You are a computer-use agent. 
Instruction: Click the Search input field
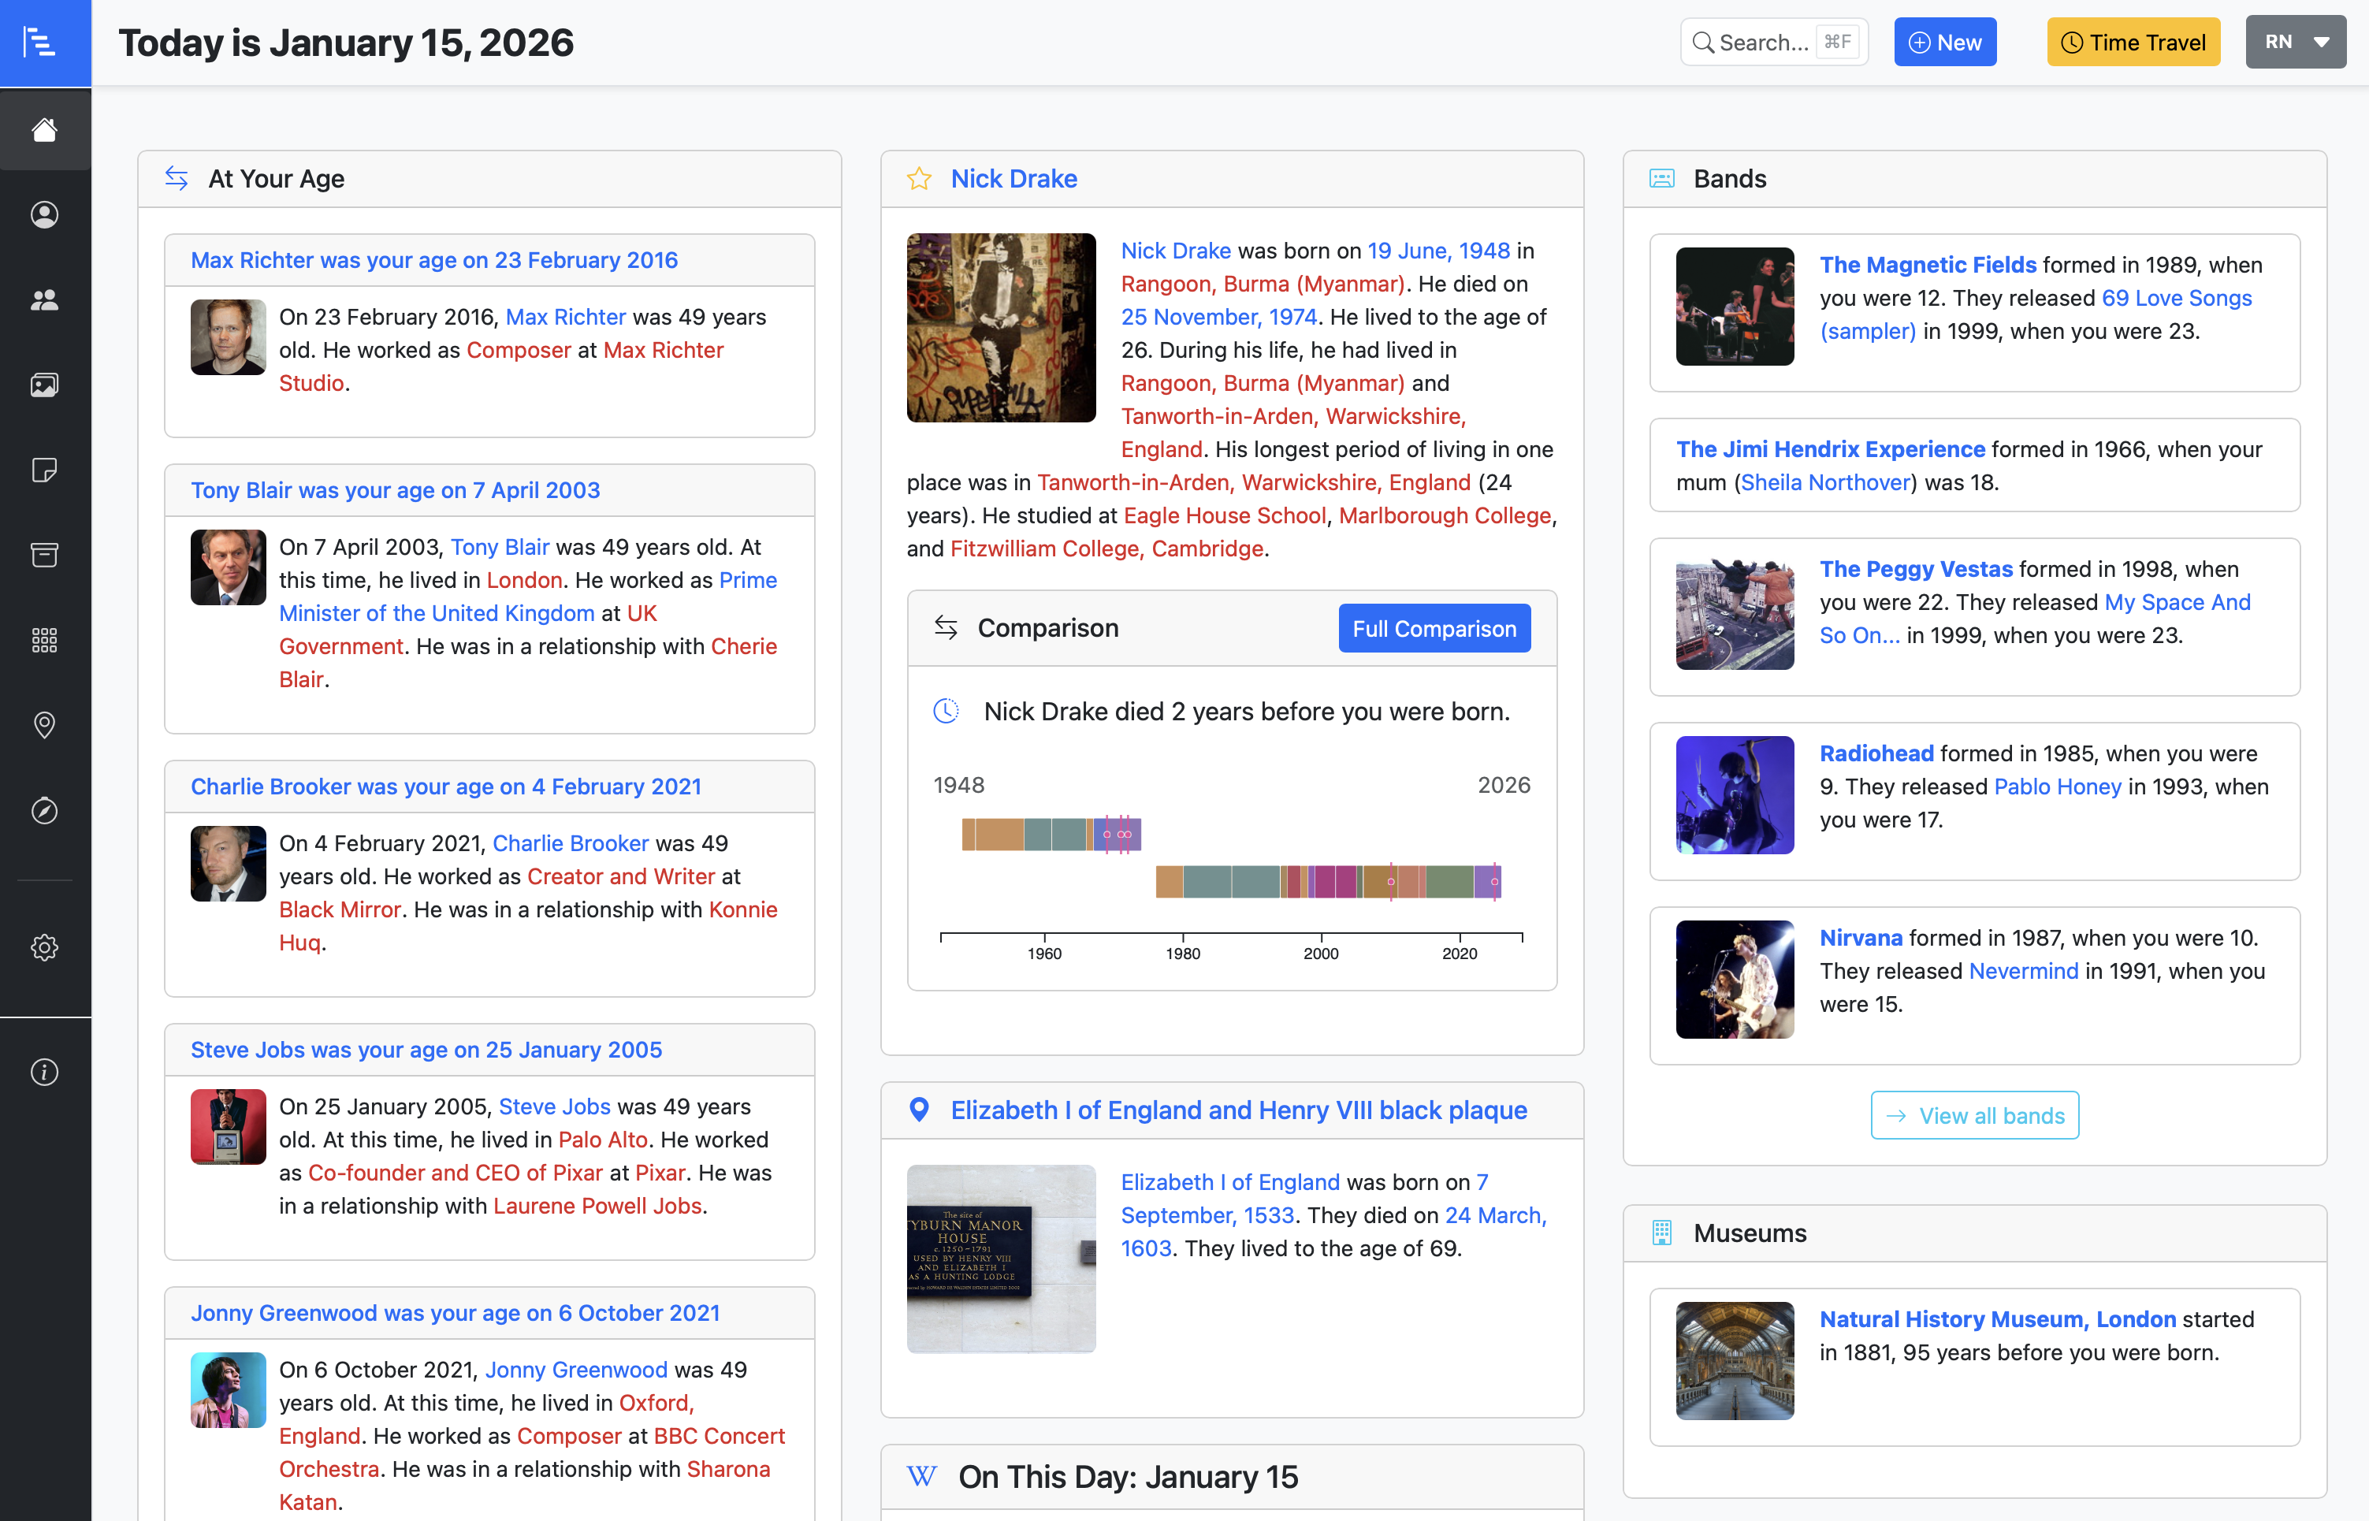click(x=1763, y=43)
